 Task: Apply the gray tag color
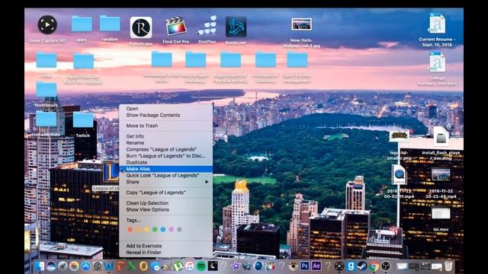tap(179, 229)
